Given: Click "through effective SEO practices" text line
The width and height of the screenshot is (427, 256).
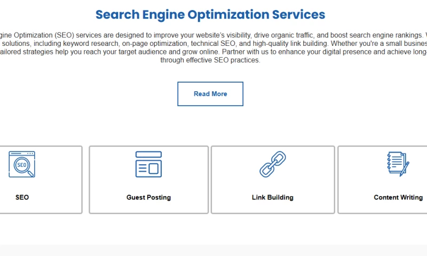Looking at the screenshot, I should click(210, 60).
